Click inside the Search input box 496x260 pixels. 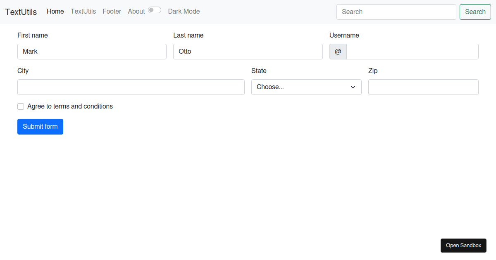click(x=396, y=12)
